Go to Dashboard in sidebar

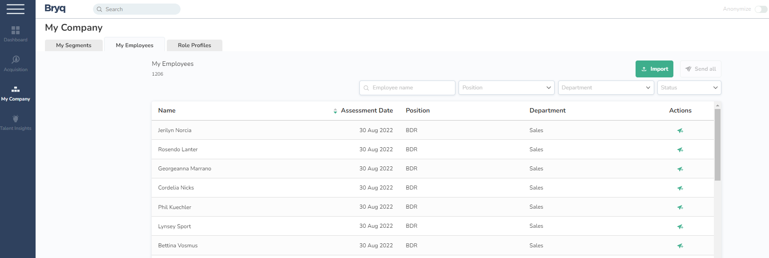16,34
